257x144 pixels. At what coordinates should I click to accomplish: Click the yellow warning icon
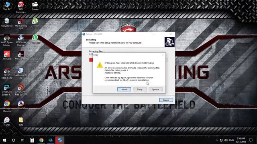click(x=100, y=65)
